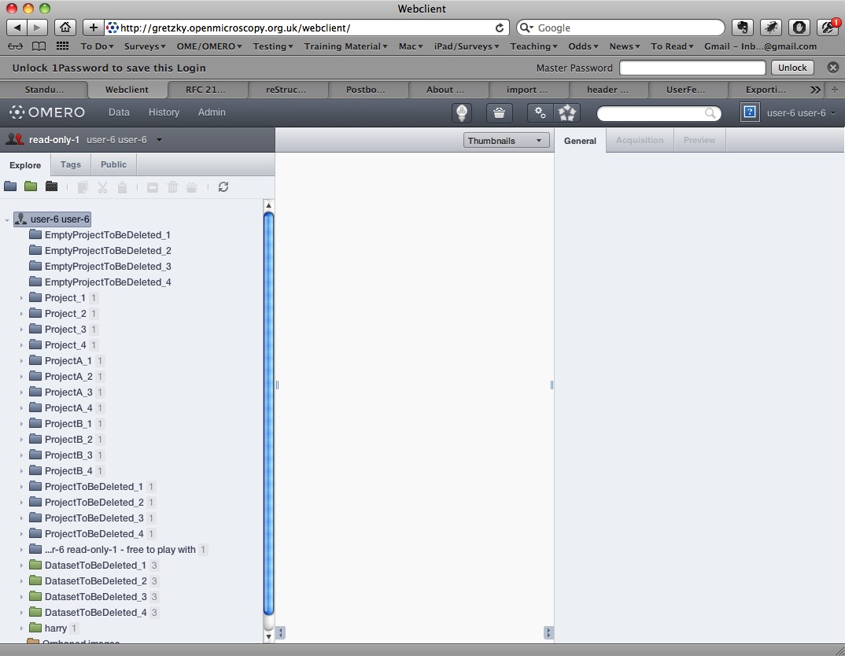Expand the Project_1 tree node
Screen dimensions: 845x656
22,298
